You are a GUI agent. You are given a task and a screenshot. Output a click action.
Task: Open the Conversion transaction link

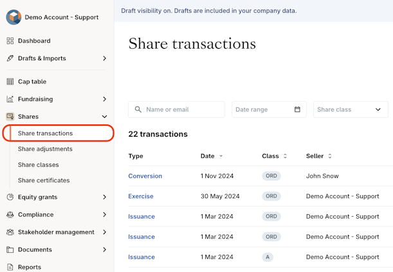(x=145, y=176)
